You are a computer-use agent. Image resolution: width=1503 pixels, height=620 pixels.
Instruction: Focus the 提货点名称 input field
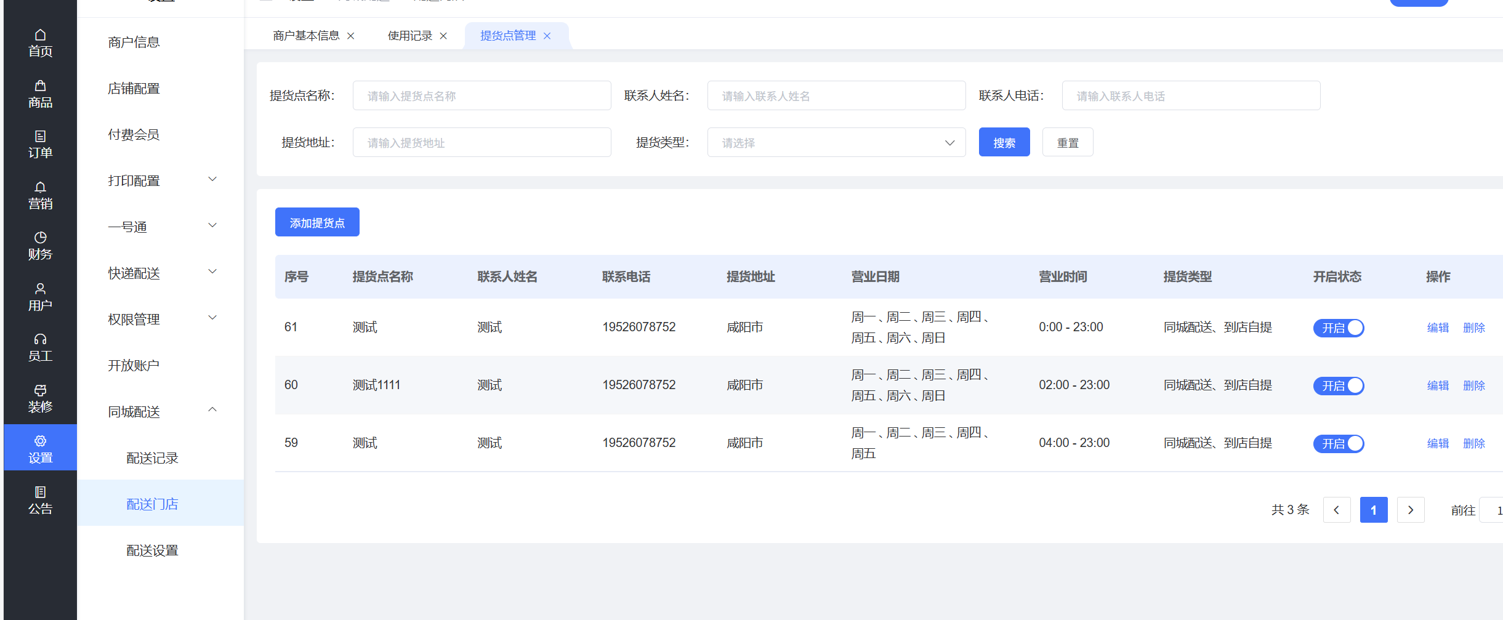[x=482, y=96]
